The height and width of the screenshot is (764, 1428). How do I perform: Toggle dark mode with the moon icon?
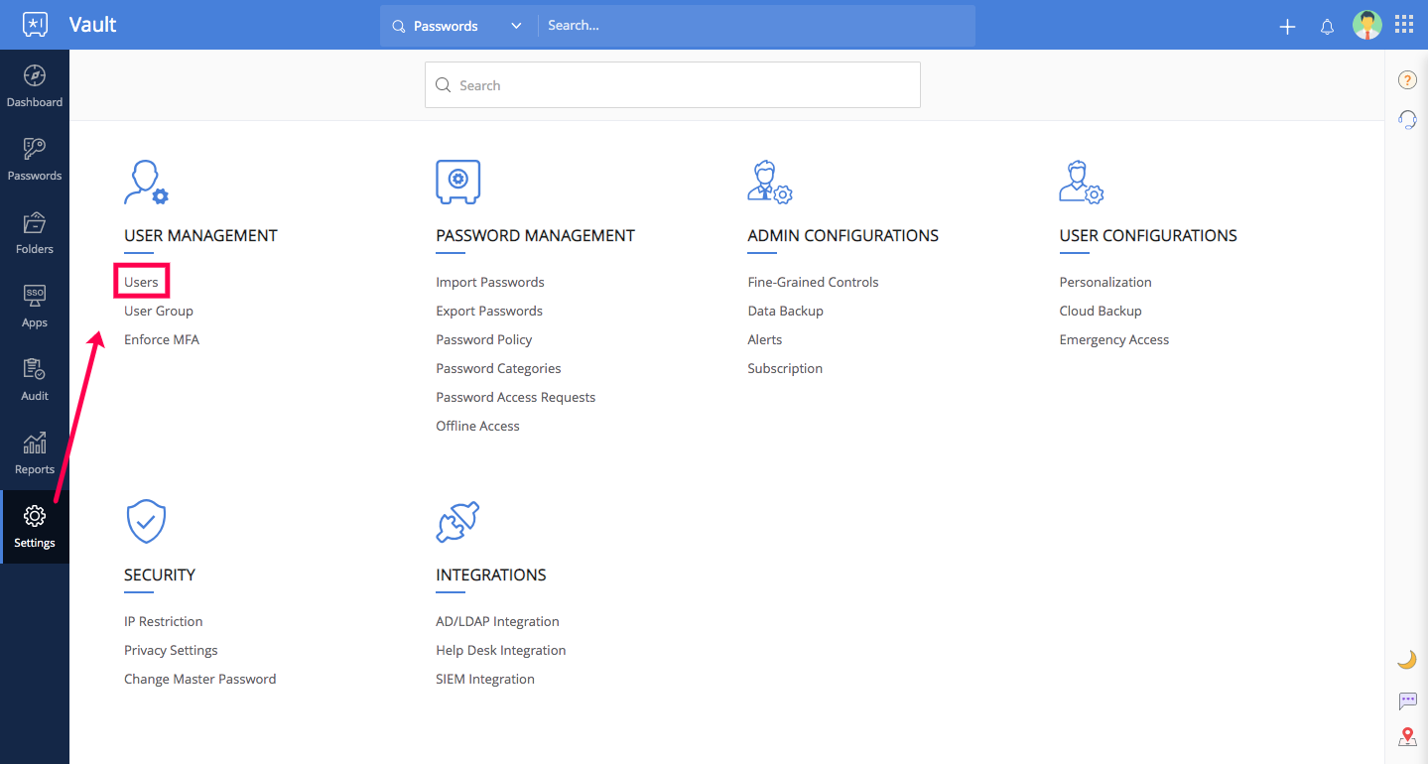pyautogui.click(x=1406, y=658)
